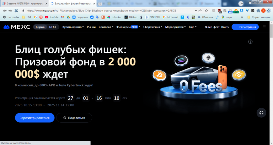Screen dimensions: 273x145
Task: Expand the Мероприятия dropdown
Action: click(x=175, y=27)
